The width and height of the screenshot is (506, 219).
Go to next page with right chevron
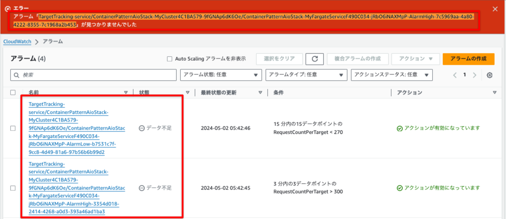pyautogui.click(x=474, y=75)
